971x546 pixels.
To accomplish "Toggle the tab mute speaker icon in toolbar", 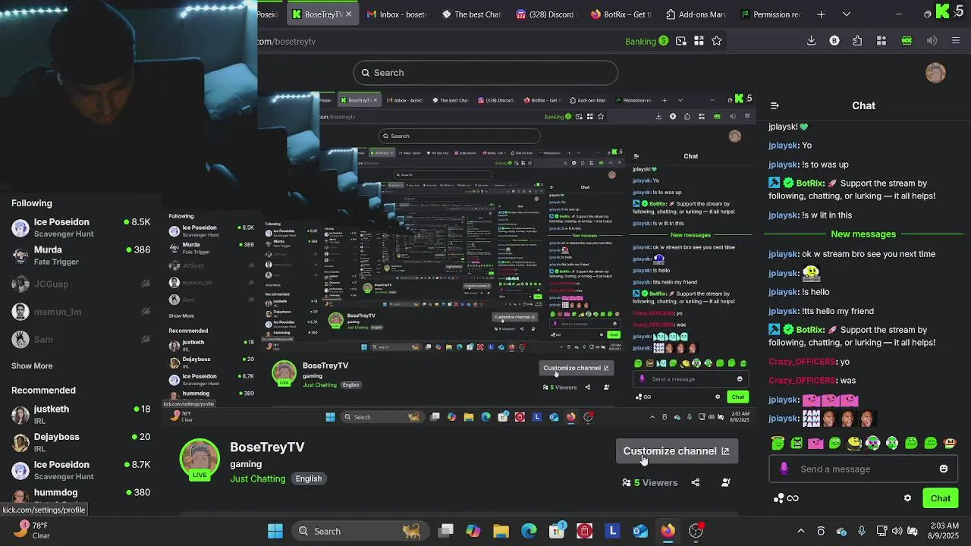I will coord(932,41).
